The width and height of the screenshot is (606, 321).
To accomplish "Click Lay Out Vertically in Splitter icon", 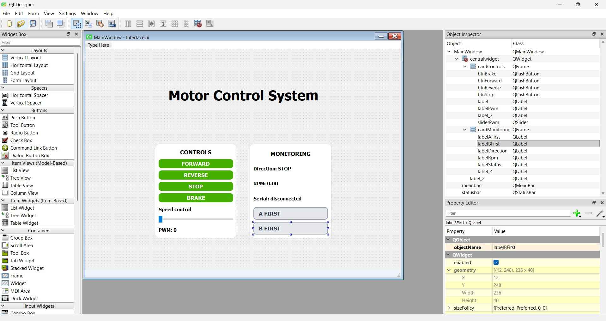I will 163,24.
